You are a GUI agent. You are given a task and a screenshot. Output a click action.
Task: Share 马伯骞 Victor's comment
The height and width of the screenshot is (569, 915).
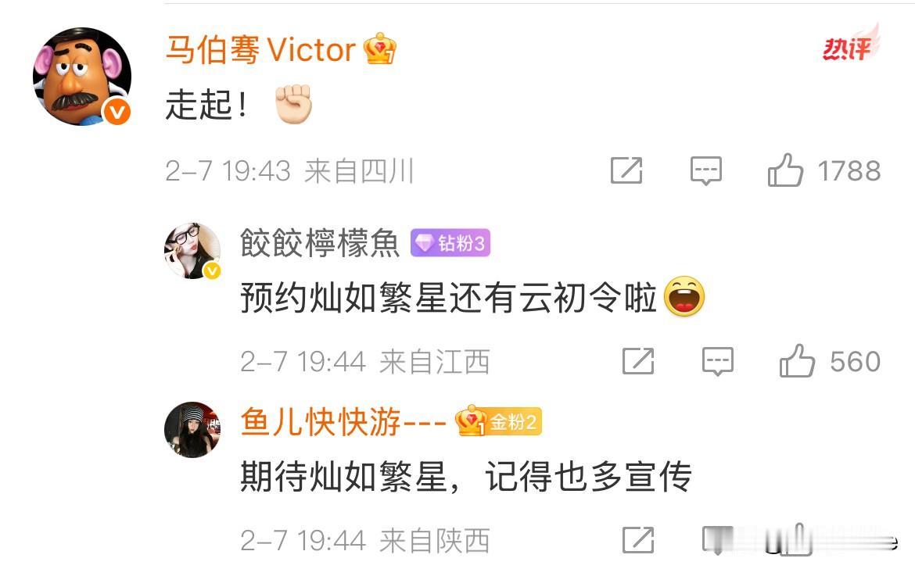[626, 170]
